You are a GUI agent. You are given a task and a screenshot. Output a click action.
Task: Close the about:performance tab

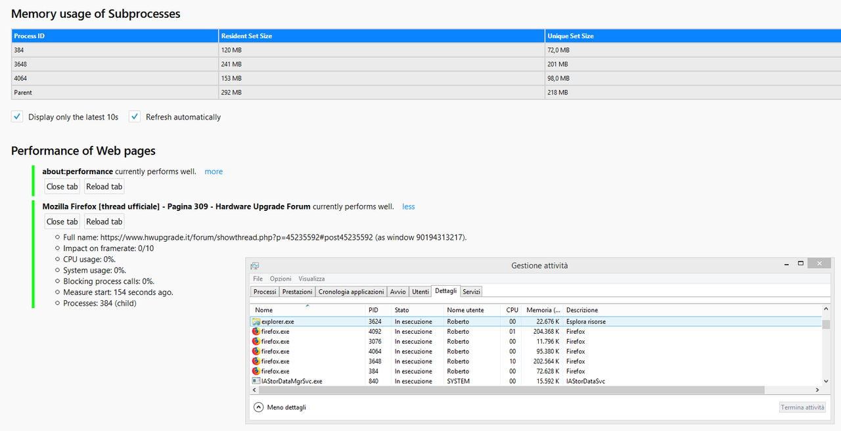click(62, 187)
